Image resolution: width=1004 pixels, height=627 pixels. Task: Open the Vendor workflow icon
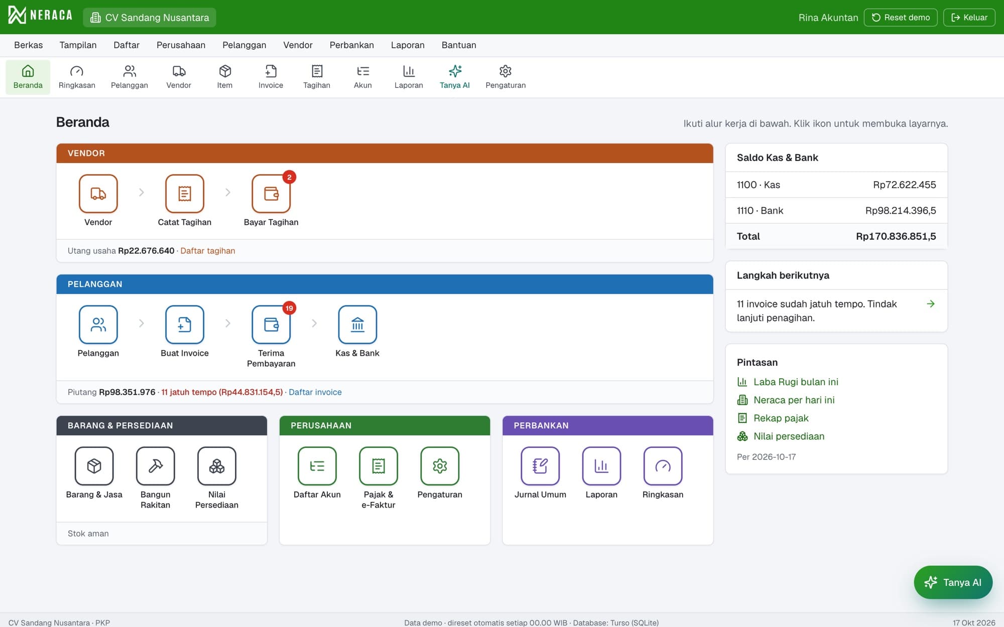[98, 194]
